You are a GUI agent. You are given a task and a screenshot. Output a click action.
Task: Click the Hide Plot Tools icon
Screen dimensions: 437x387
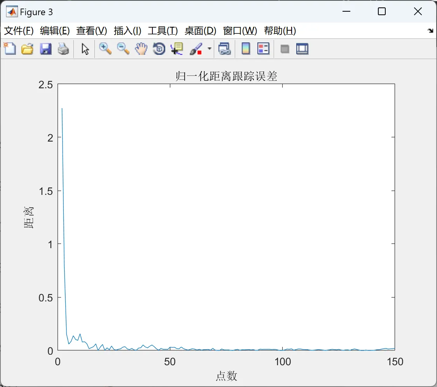pyautogui.click(x=285, y=49)
